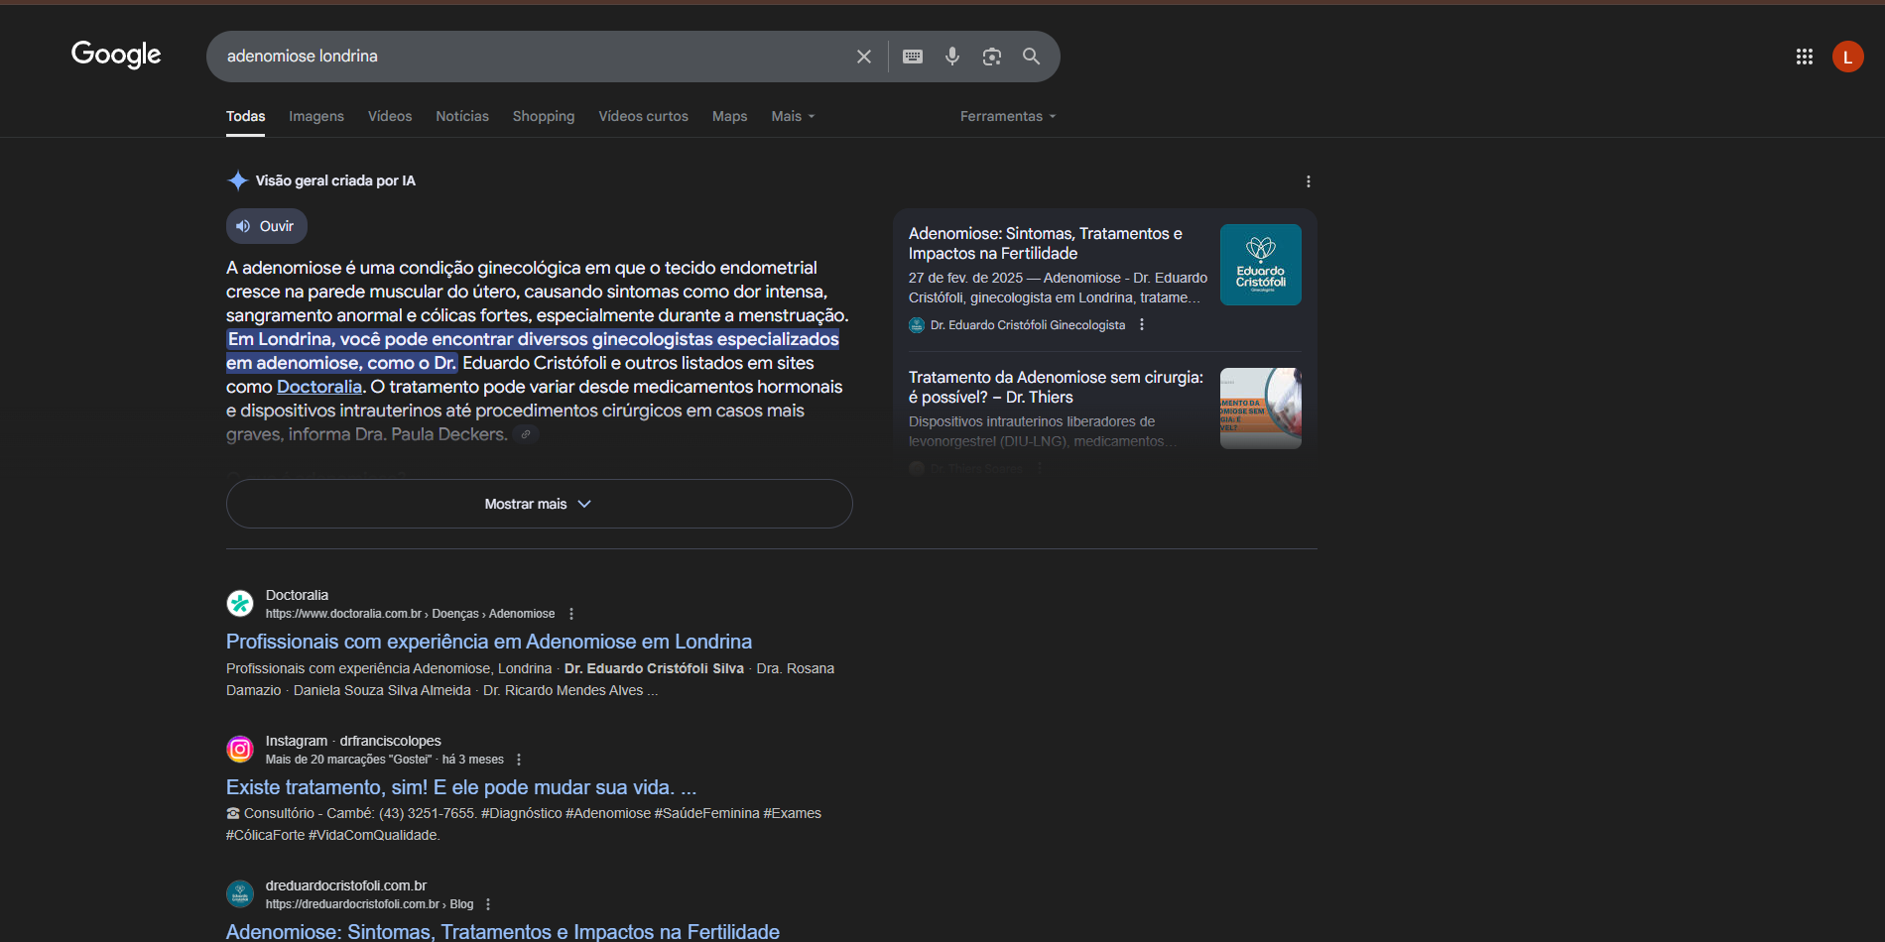Open more options for Dr. Eduardo Cristófoli card
1885x942 pixels.
pos(1142,324)
